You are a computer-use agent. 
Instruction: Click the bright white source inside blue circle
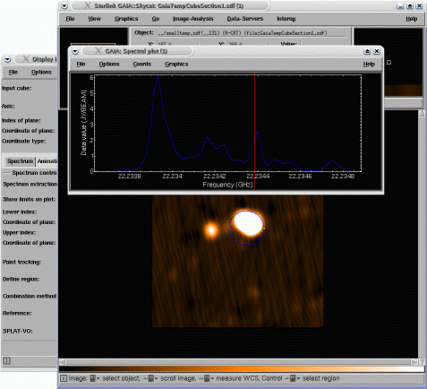click(247, 223)
